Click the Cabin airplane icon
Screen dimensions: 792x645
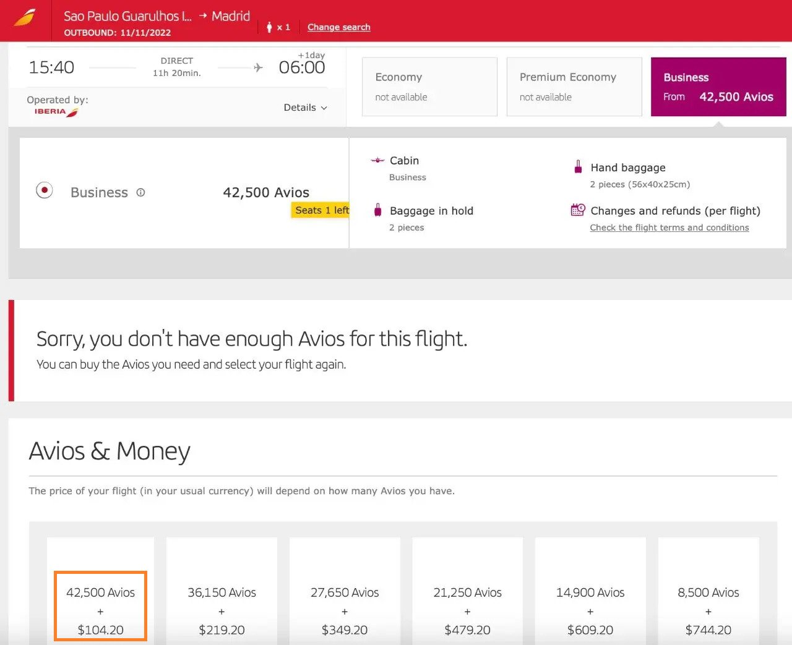click(x=377, y=160)
